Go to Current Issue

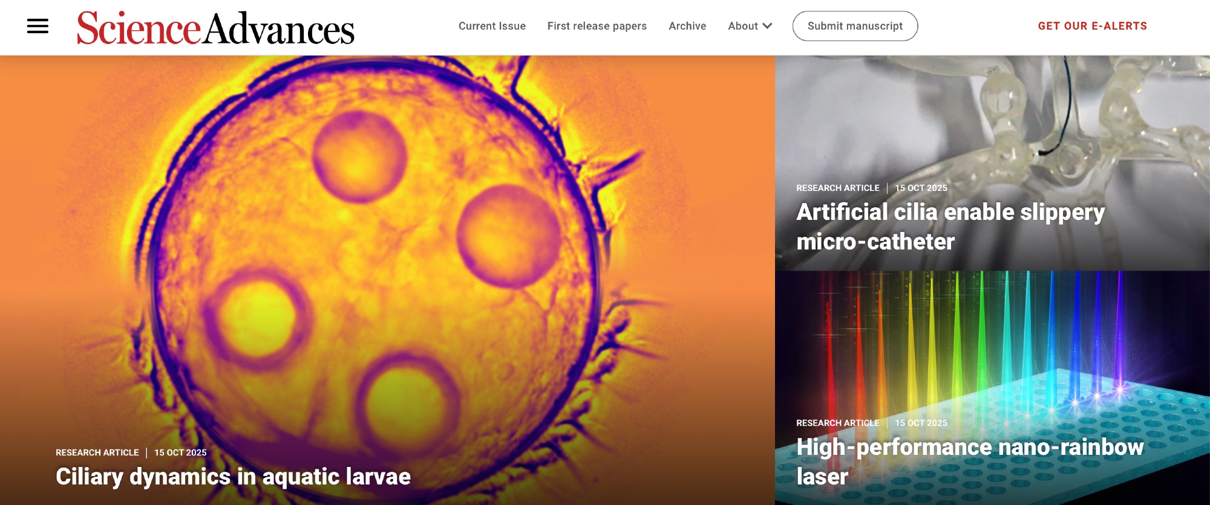pyautogui.click(x=492, y=26)
